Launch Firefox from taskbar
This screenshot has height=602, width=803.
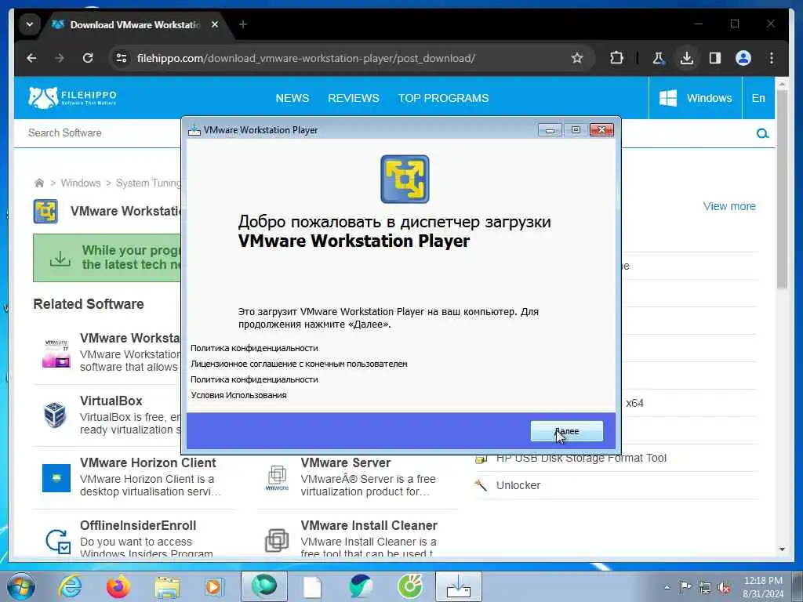[118, 586]
